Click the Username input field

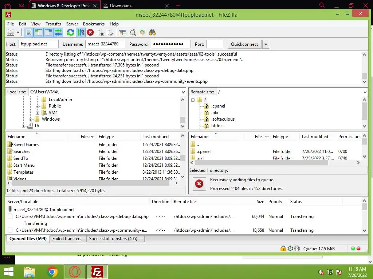105,44
